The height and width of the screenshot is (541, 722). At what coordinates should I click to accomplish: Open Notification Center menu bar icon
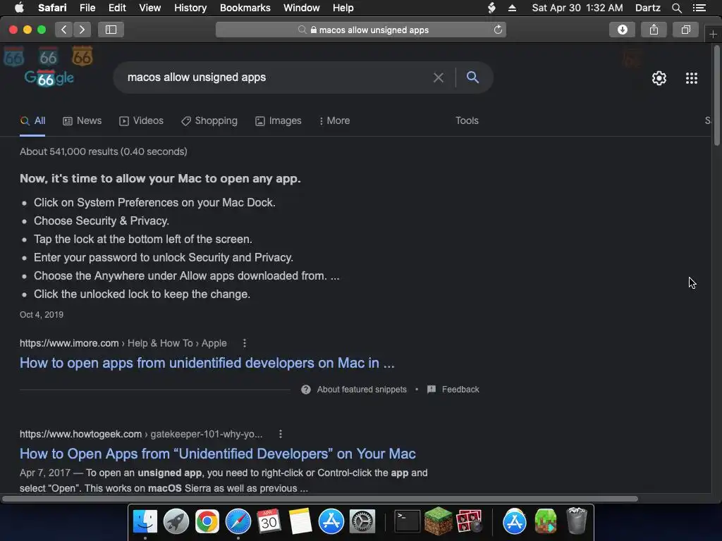699,8
